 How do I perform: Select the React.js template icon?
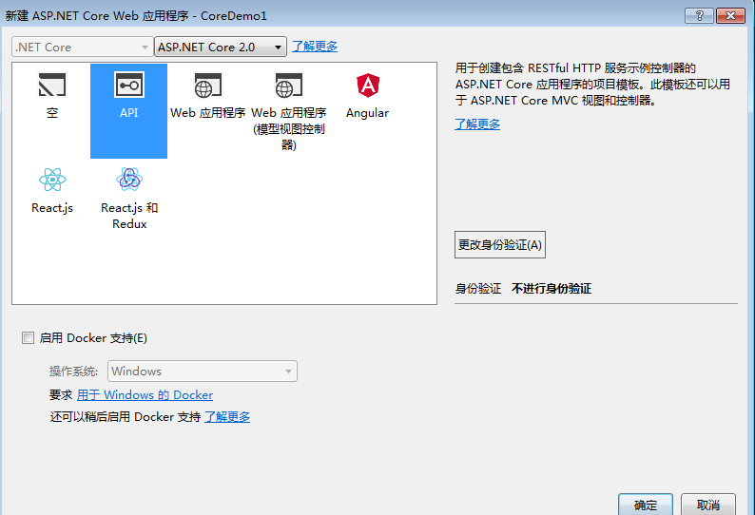52,180
